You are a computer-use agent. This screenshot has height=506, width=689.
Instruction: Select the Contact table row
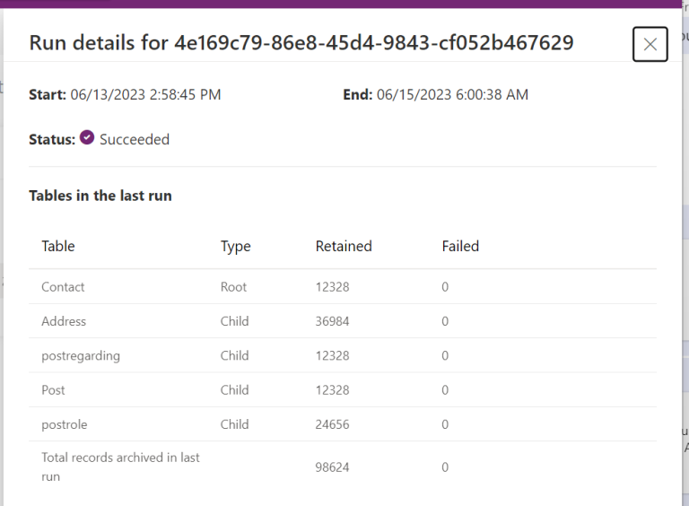[63, 287]
